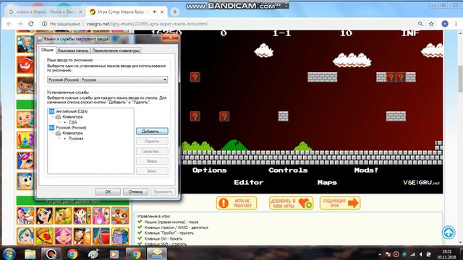The width and height of the screenshot is (463, 260).
Task: Click the Свойства button
Action: pyautogui.click(x=152, y=151)
